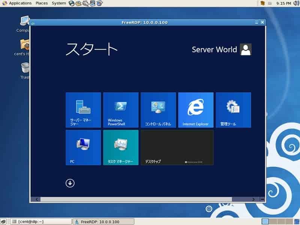Click the Trash icon on the desktop
This screenshot has height=225, width=300.
[x=25, y=70]
